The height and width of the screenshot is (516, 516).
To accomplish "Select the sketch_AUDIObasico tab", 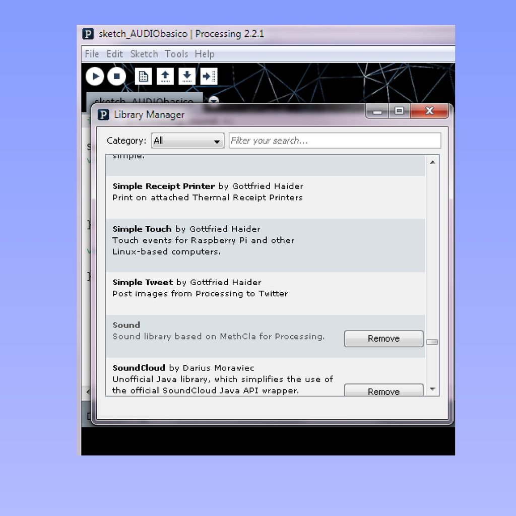I will pos(144,99).
